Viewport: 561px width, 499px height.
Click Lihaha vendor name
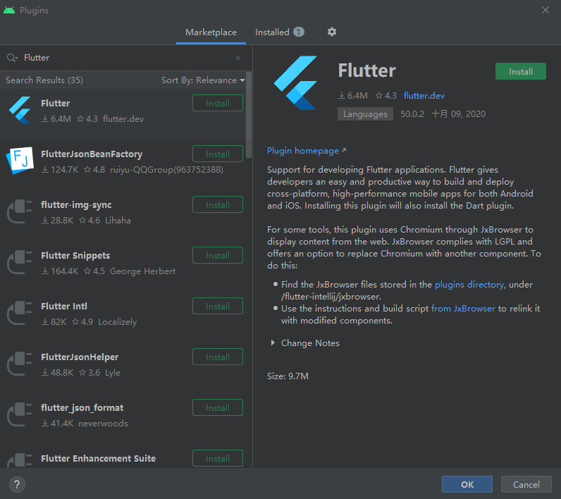(x=118, y=221)
